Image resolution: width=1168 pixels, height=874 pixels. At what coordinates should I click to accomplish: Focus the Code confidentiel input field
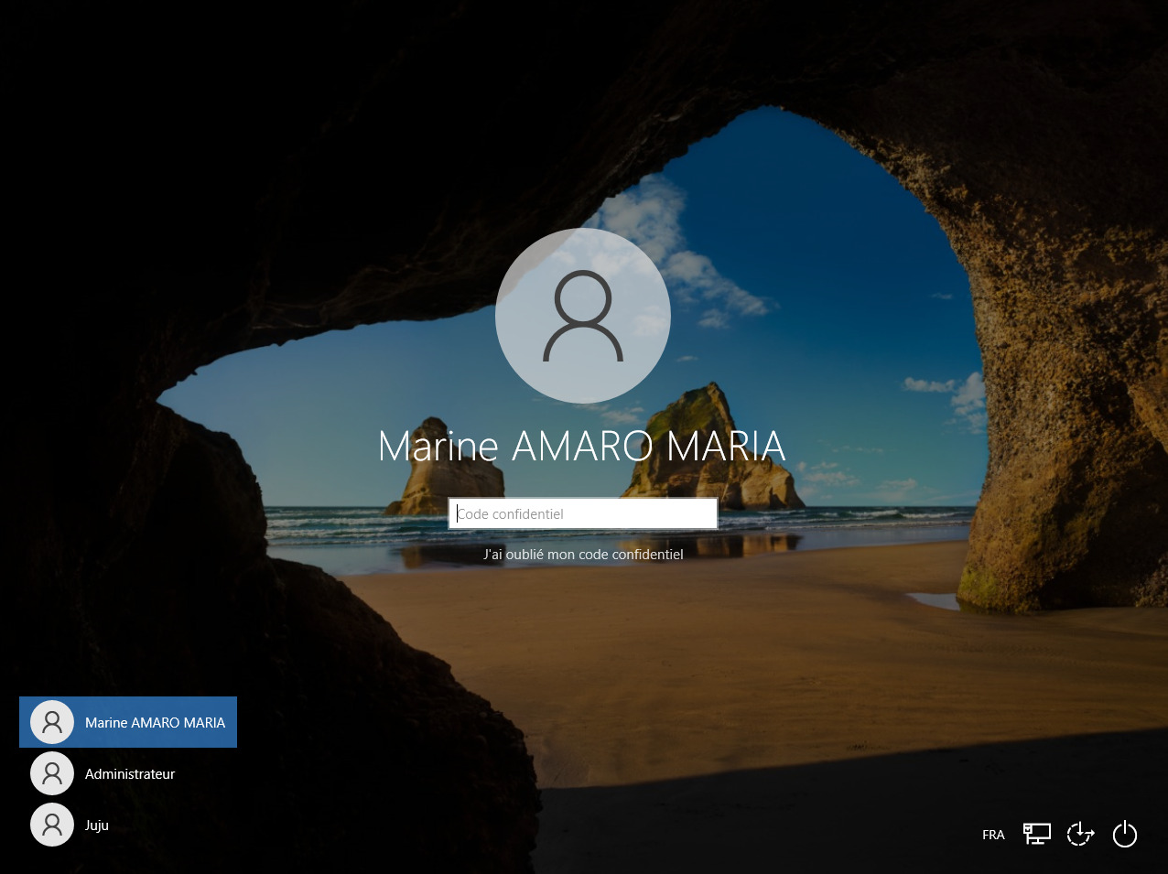point(583,513)
